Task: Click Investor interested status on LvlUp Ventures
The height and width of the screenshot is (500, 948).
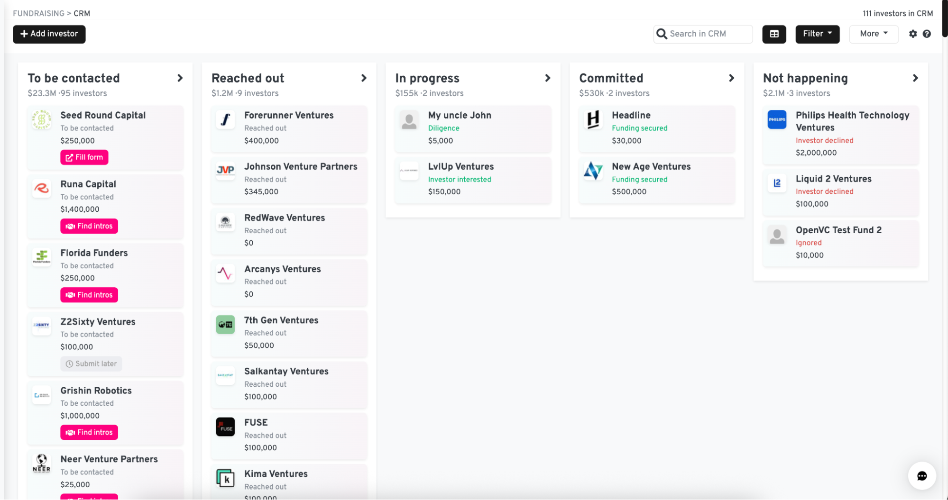Action: click(x=460, y=179)
